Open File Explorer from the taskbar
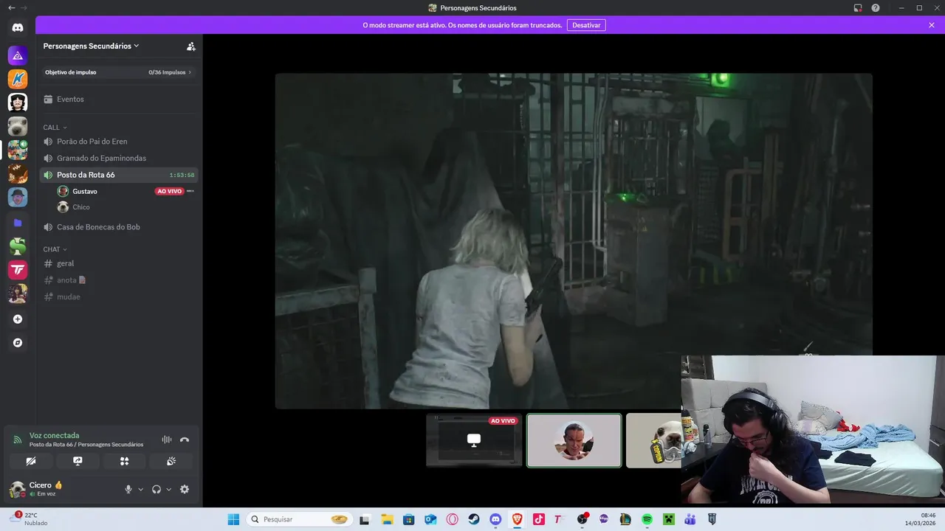 387,519
